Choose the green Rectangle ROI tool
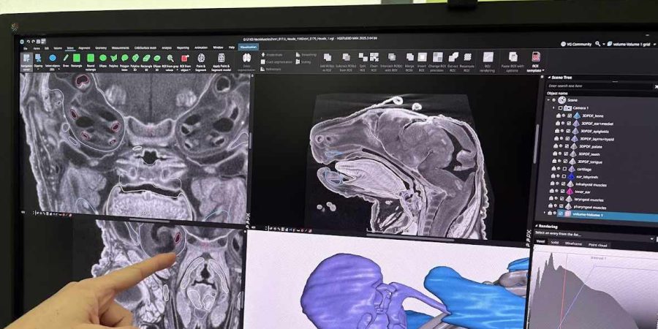Screen dimensions: 658x329 (x=77, y=60)
